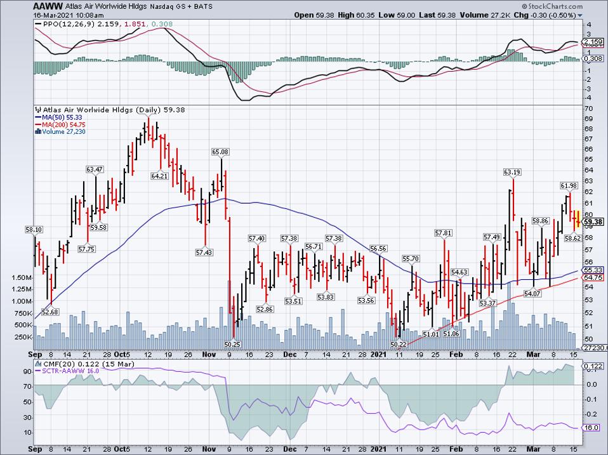Click the 1.50M volume axis label
This screenshot has height=455, width=608.
[x=22, y=278]
